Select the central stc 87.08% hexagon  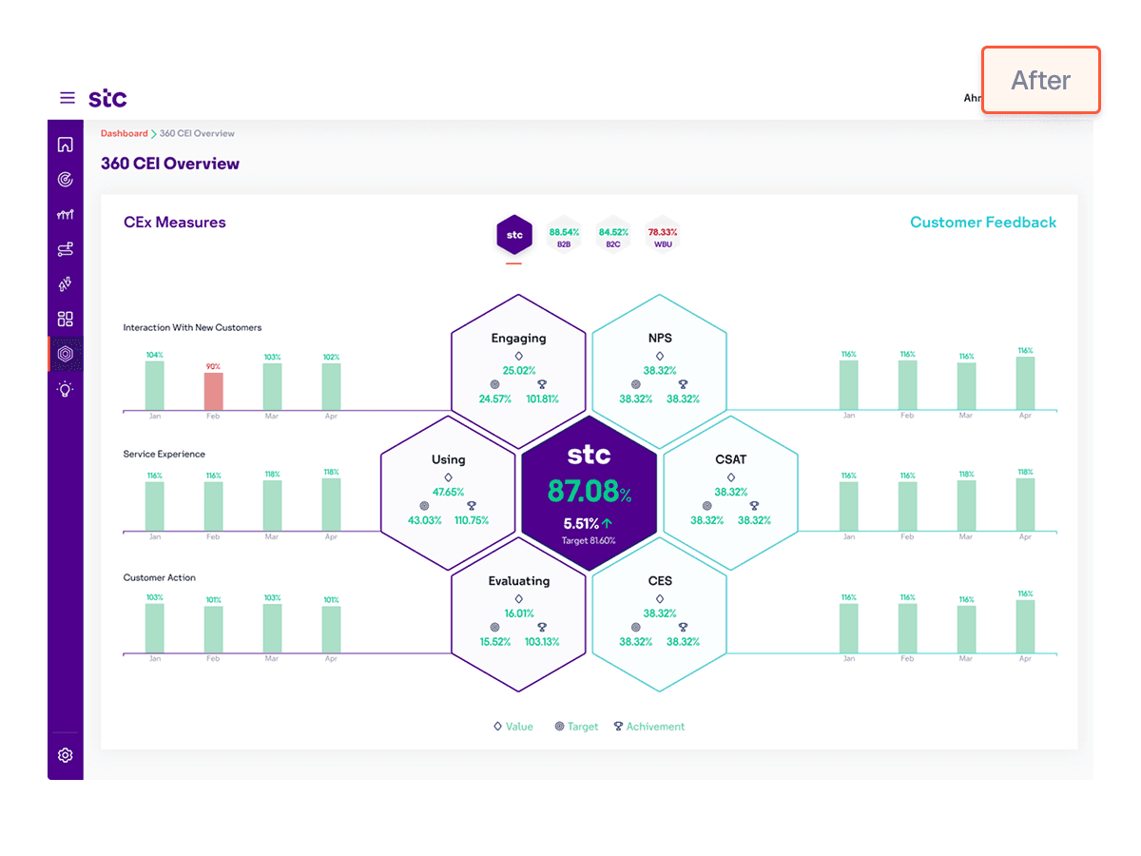[x=589, y=493]
